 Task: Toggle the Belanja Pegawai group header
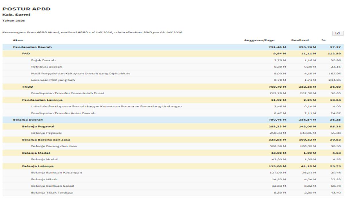click(x=173, y=126)
